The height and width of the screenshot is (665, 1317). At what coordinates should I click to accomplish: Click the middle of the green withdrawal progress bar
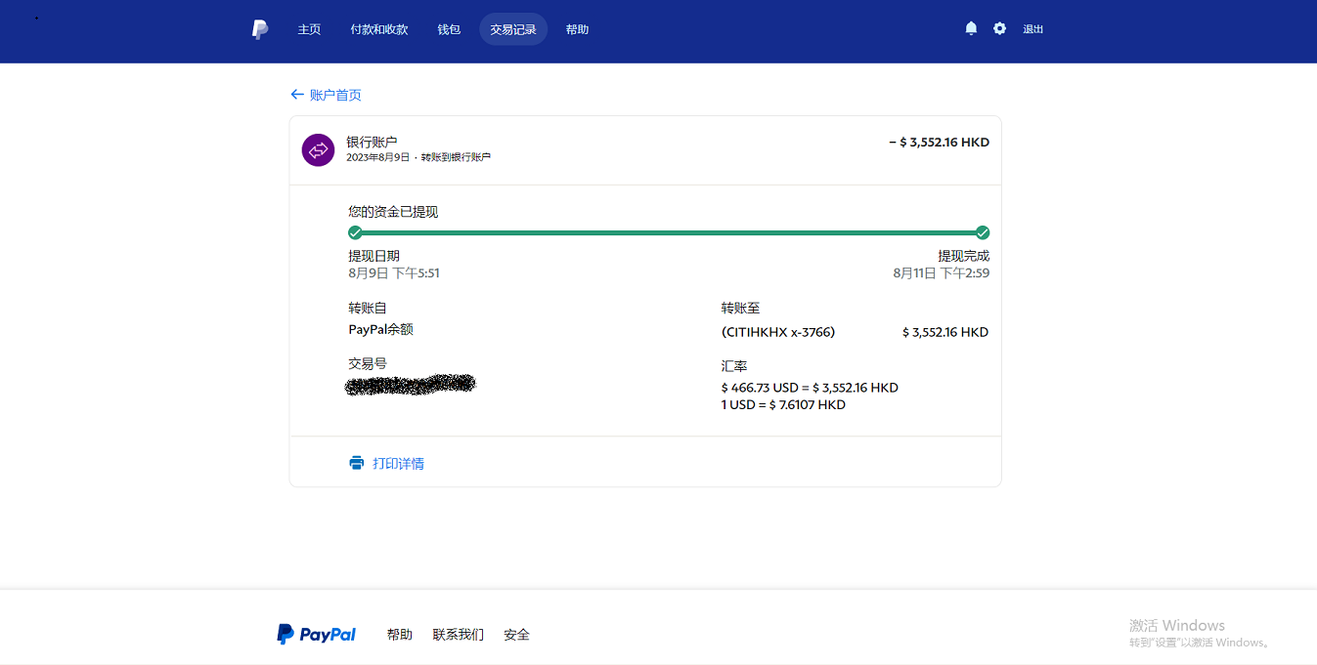point(669,232)
